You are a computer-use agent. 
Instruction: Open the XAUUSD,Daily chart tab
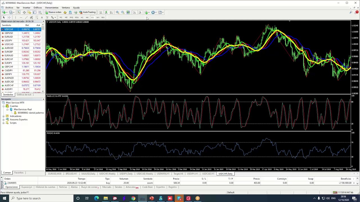pyautogui.click(x=88, y=174)
